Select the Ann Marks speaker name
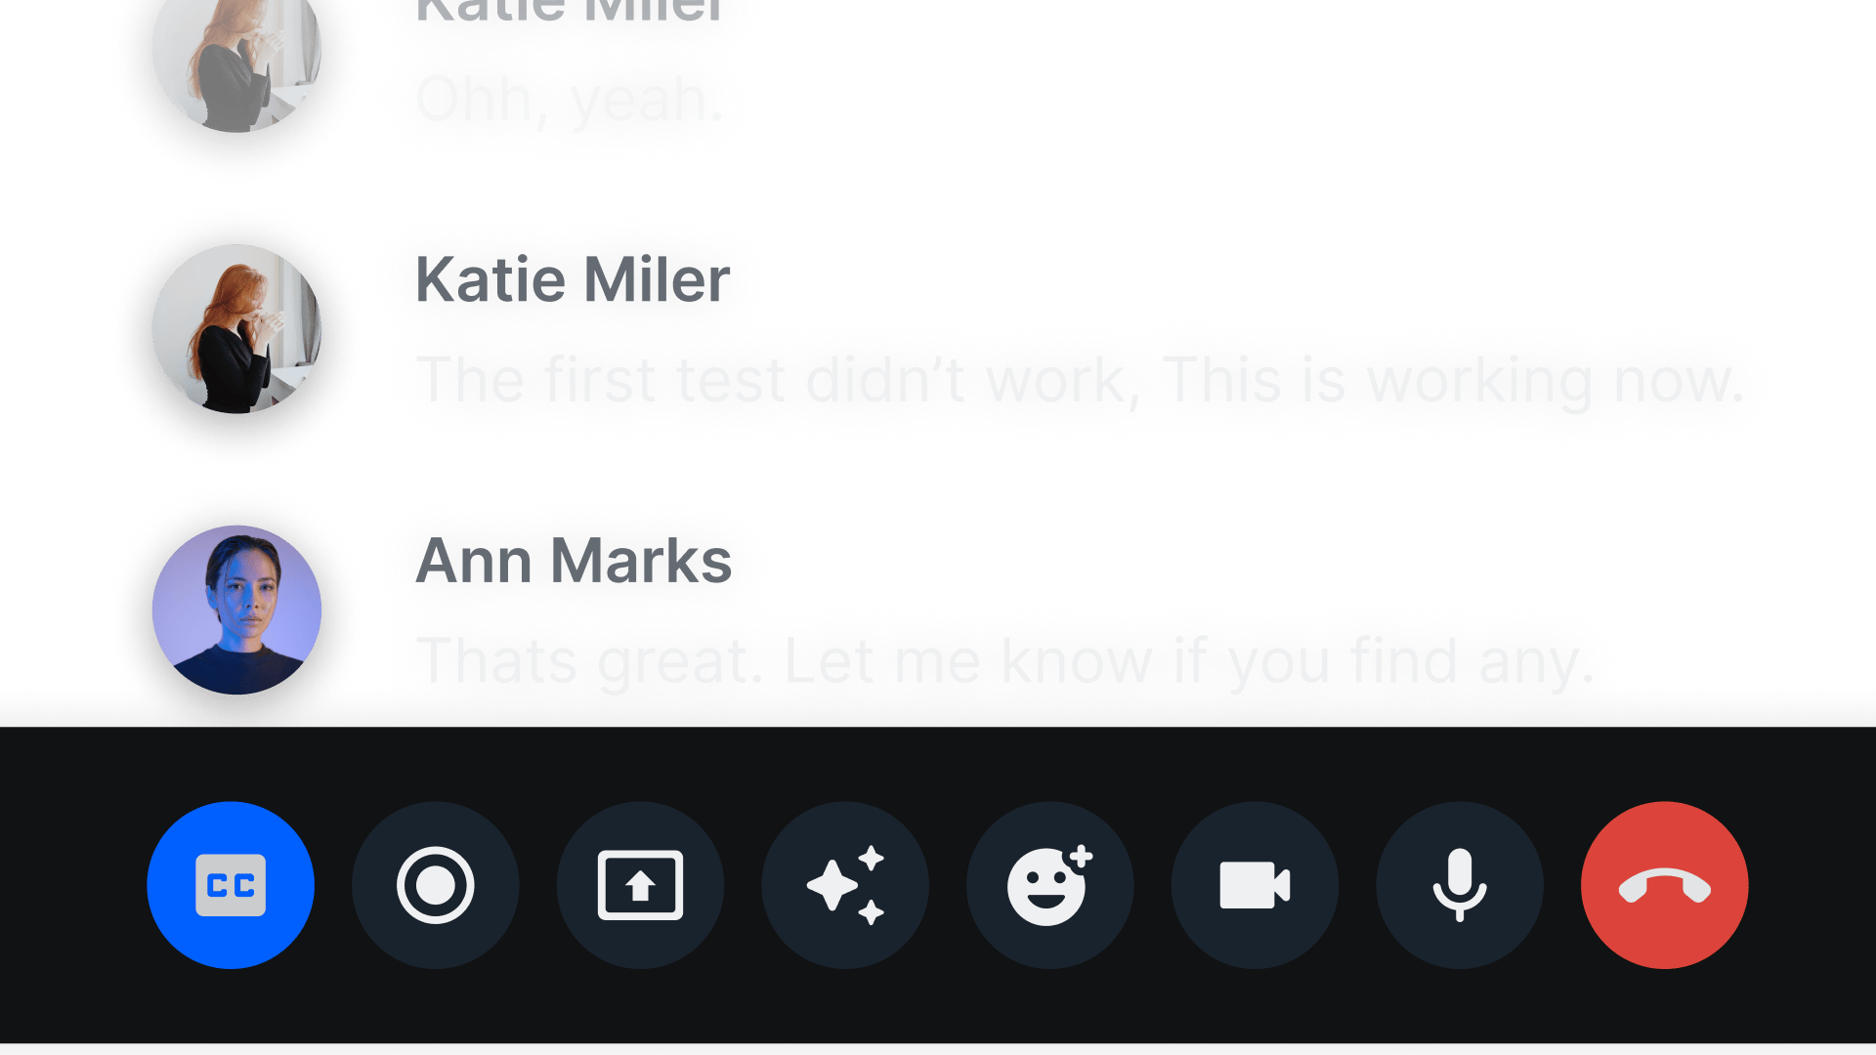The height and width of the screenshot is (1055, 1876). pyautogui.click(x=574, y=561)
